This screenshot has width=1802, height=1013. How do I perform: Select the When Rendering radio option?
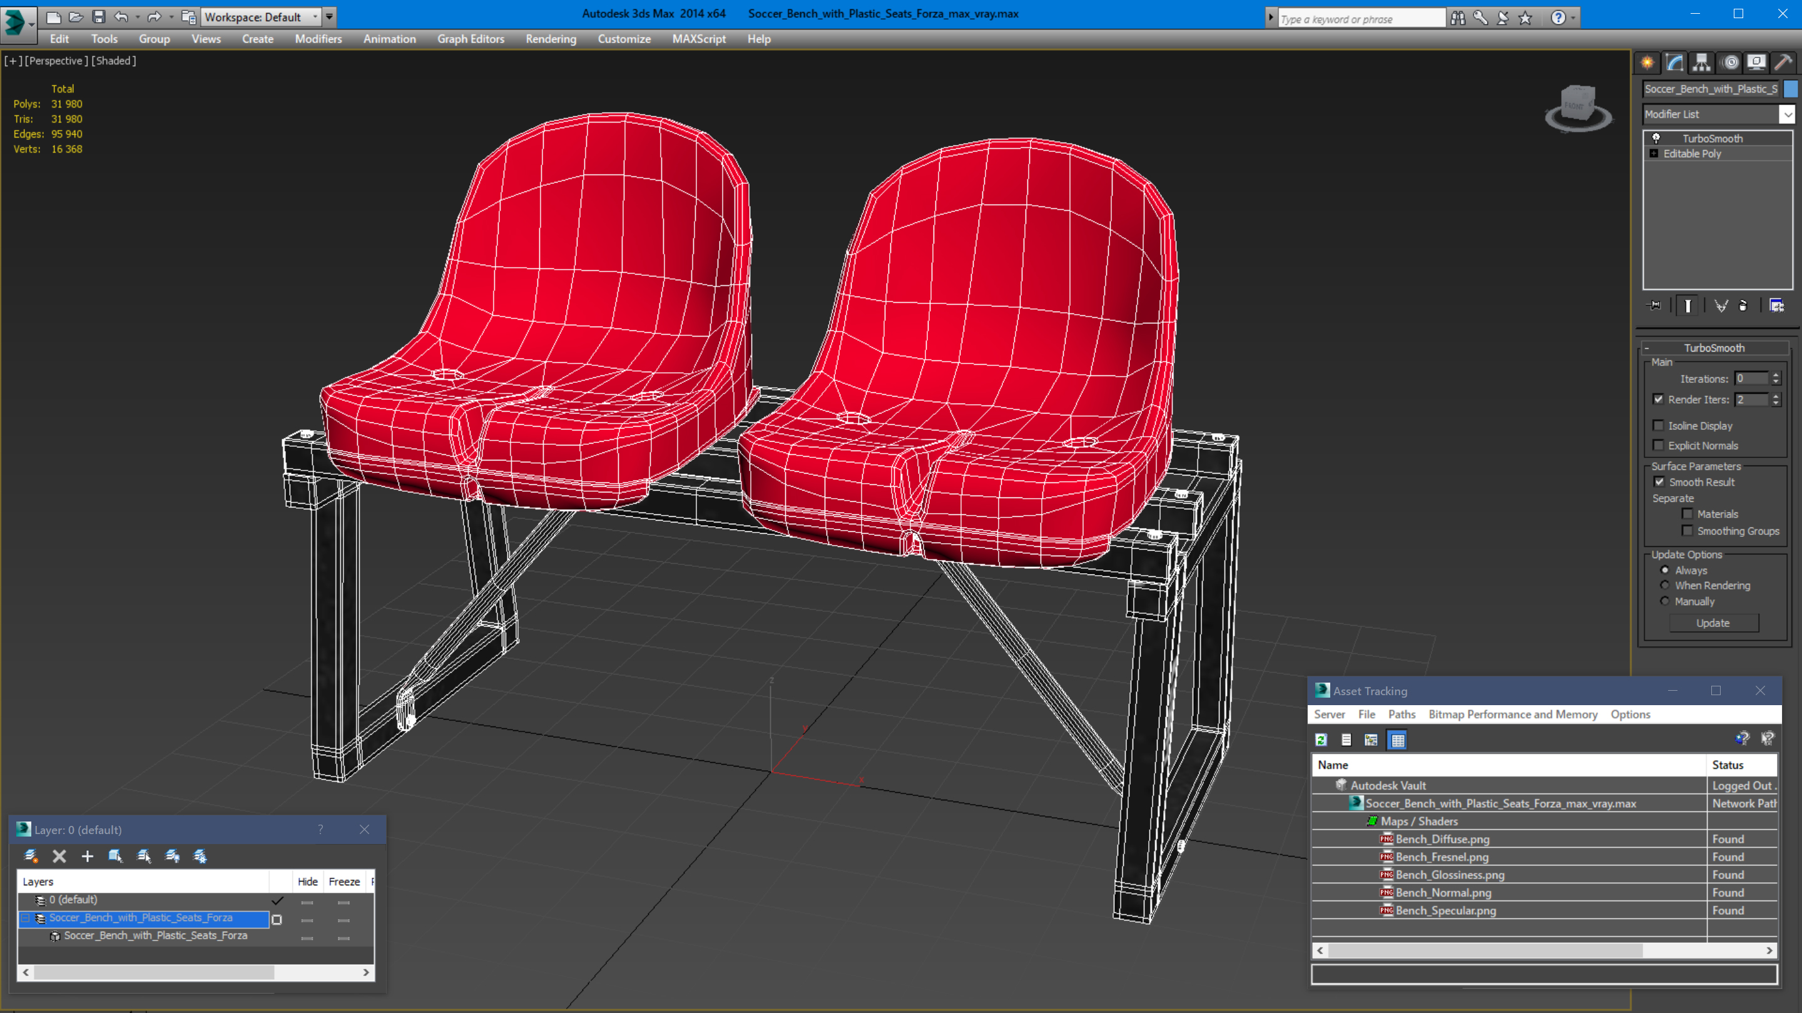point(1665,586)
